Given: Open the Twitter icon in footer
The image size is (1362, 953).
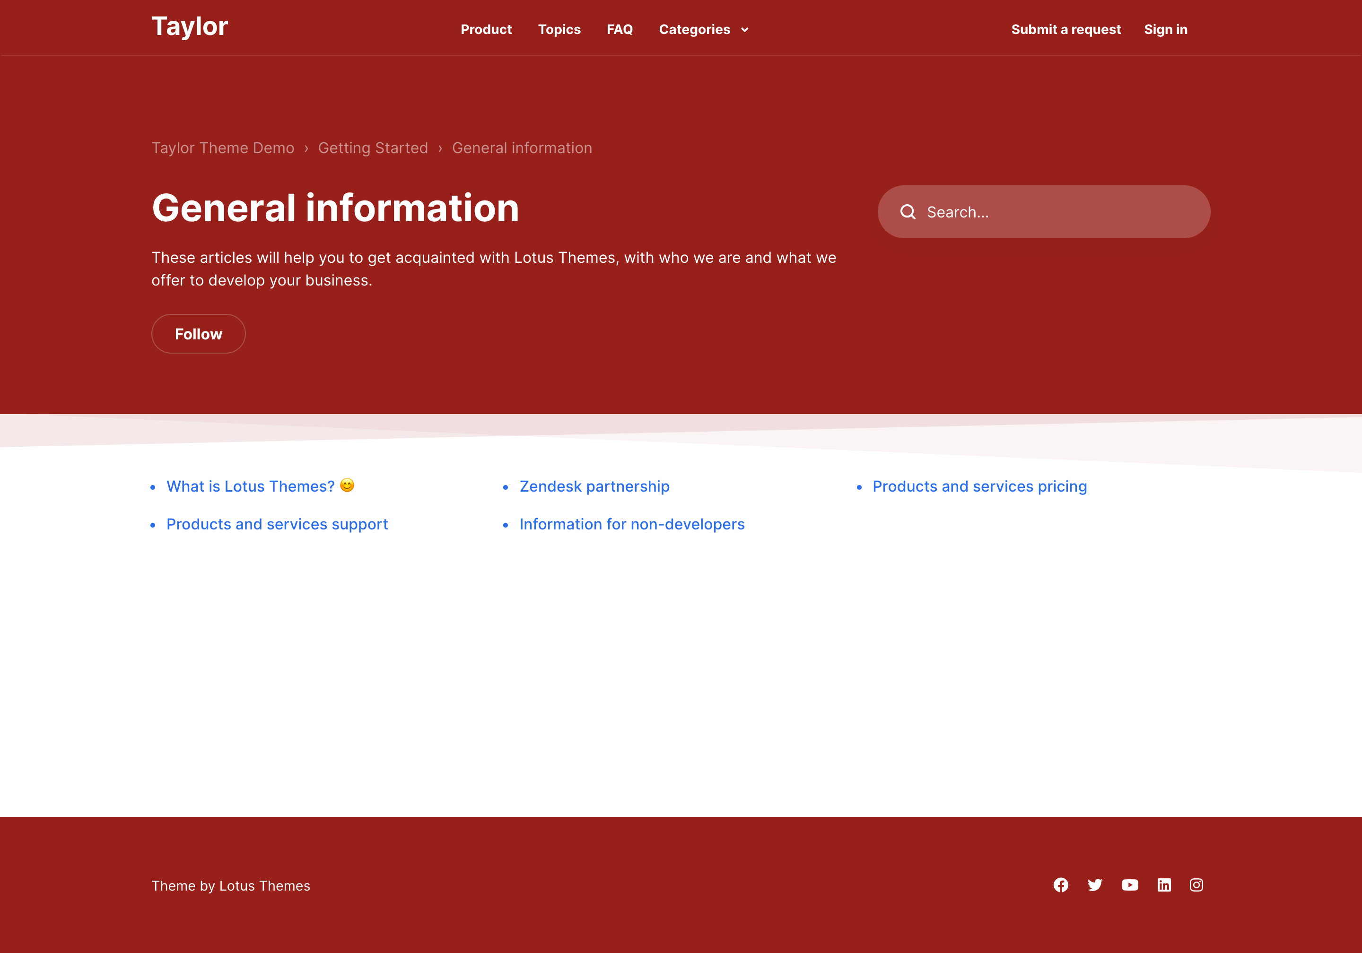Looking at the screenshot, I should pos(1094,885).
